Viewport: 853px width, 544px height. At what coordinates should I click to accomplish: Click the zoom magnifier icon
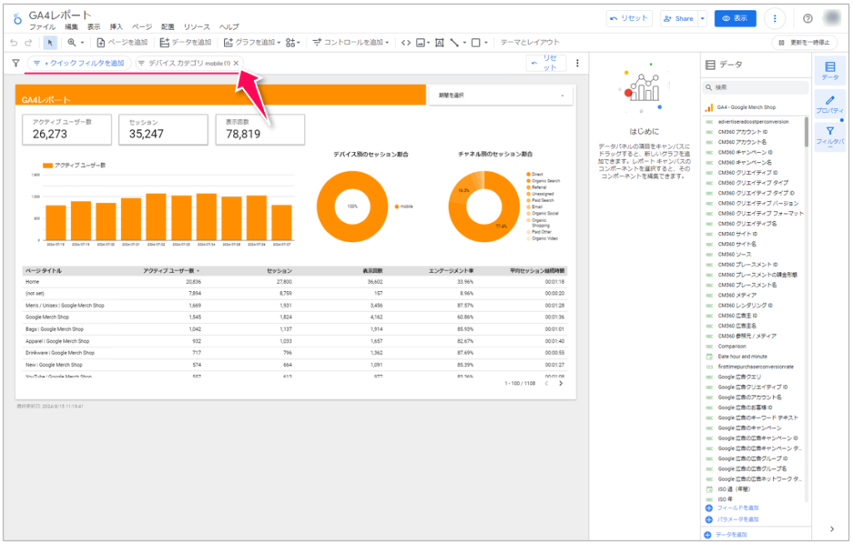pos(72,42)
